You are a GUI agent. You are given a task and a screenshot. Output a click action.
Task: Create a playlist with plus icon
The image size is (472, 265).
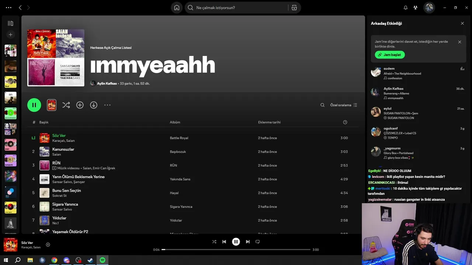click(10, 35)
